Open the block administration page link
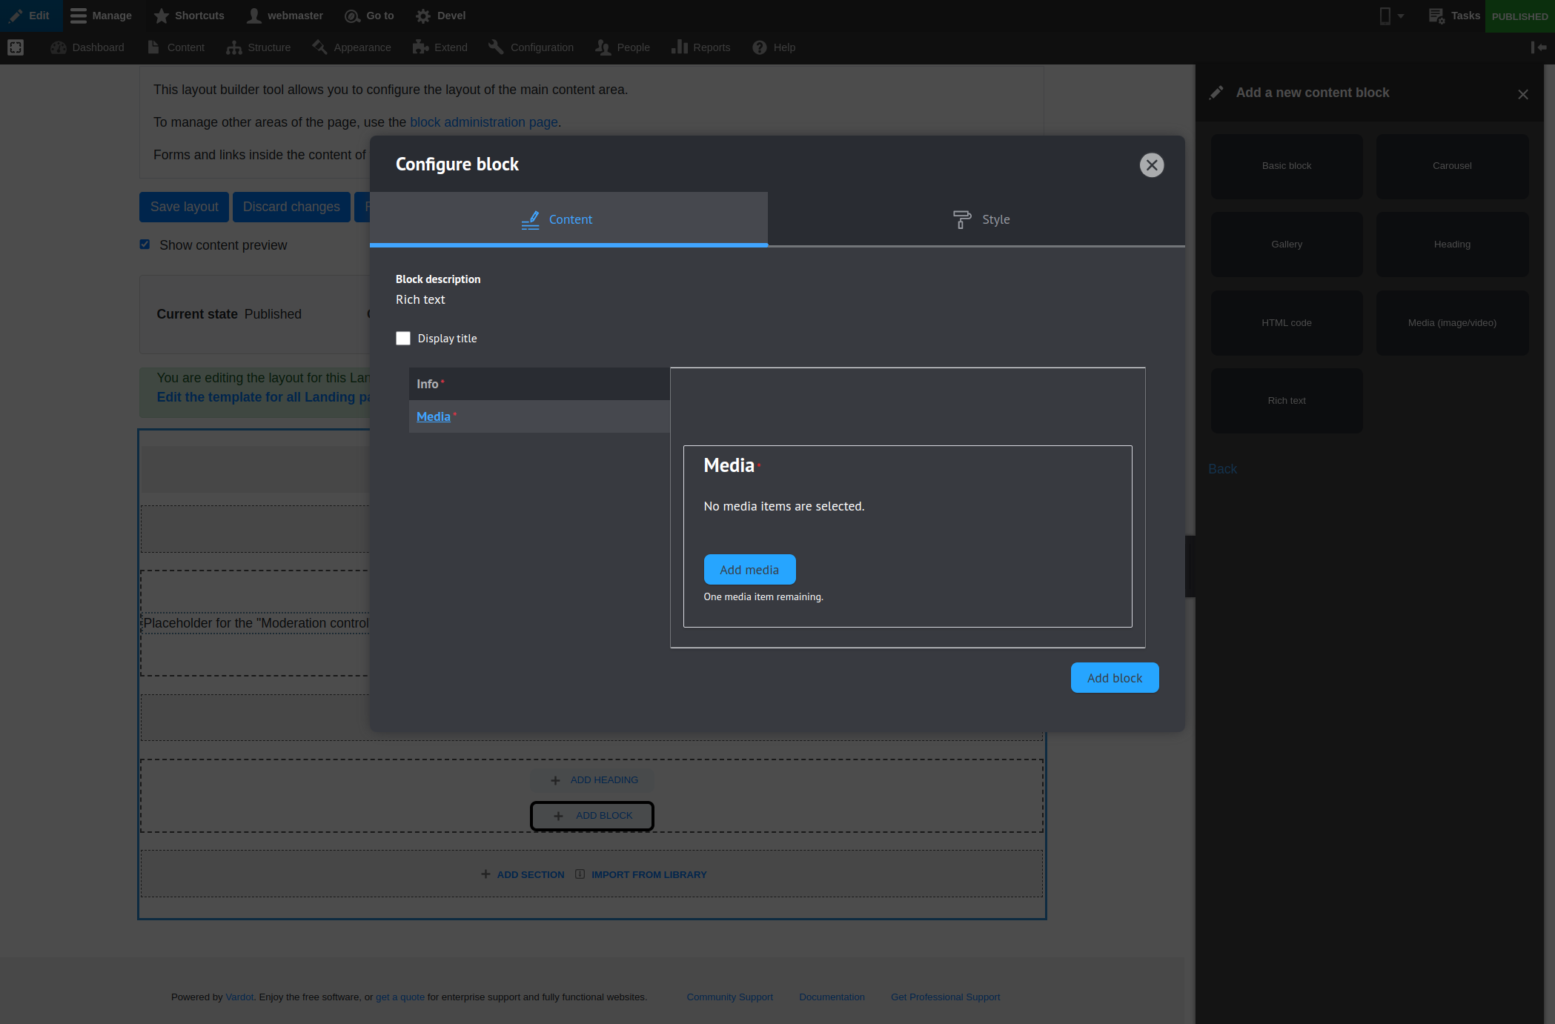This screenshot has width=1555, height=1024. click(x=483, y=122)
